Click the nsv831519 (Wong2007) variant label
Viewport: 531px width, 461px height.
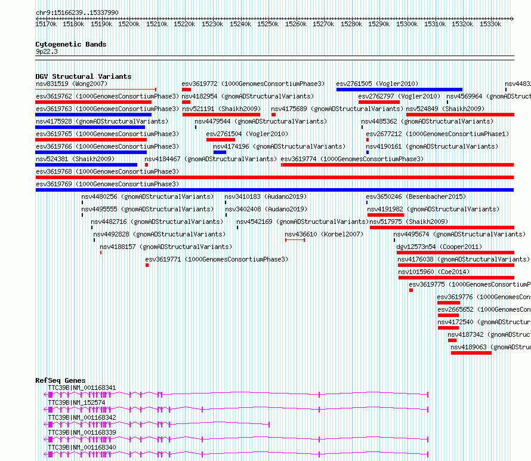tap(72, 84)
